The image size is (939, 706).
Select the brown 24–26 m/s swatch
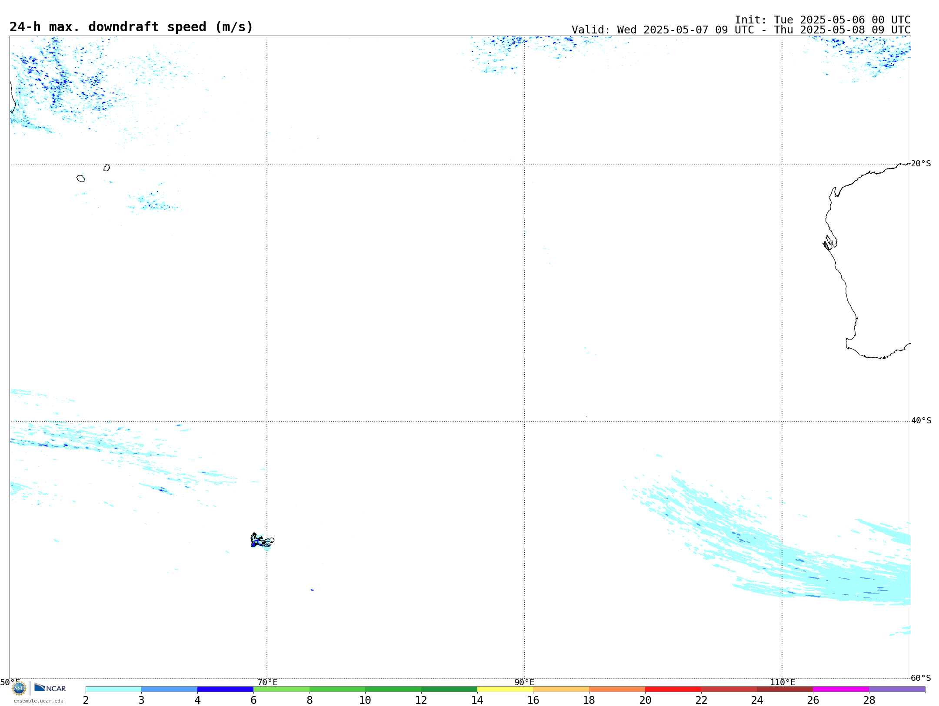[785, 690]
